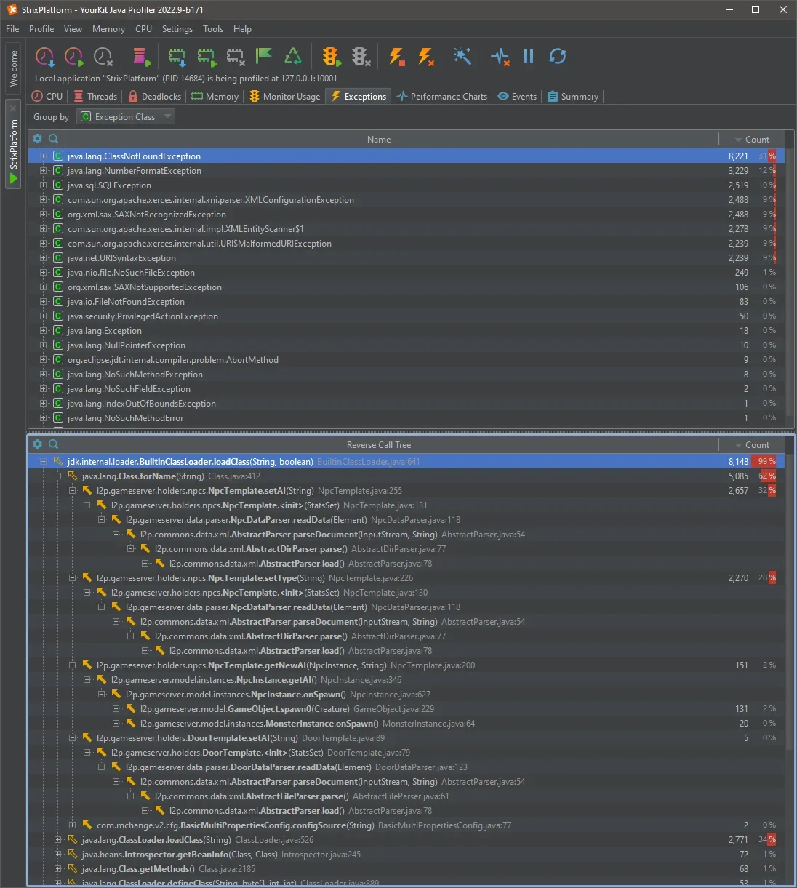797x888 pixels.
Task: Capture performance snapshot with clock-arrow icon
Action: point(45,57)
